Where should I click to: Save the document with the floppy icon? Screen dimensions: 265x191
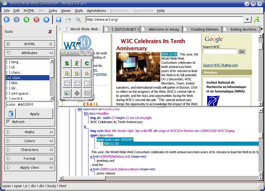tap(59, 20)
